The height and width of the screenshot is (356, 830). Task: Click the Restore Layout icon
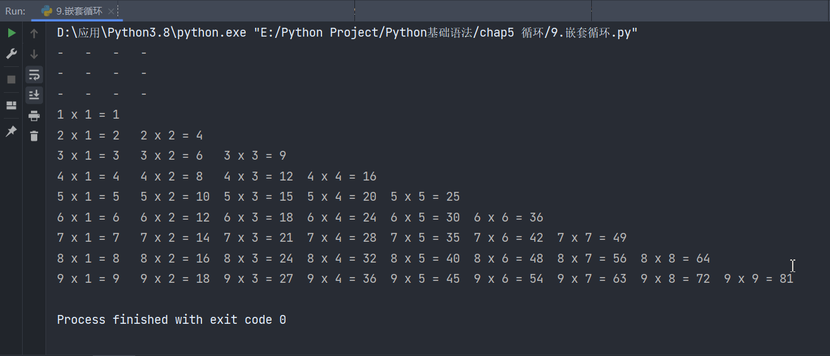coord(11,105)
